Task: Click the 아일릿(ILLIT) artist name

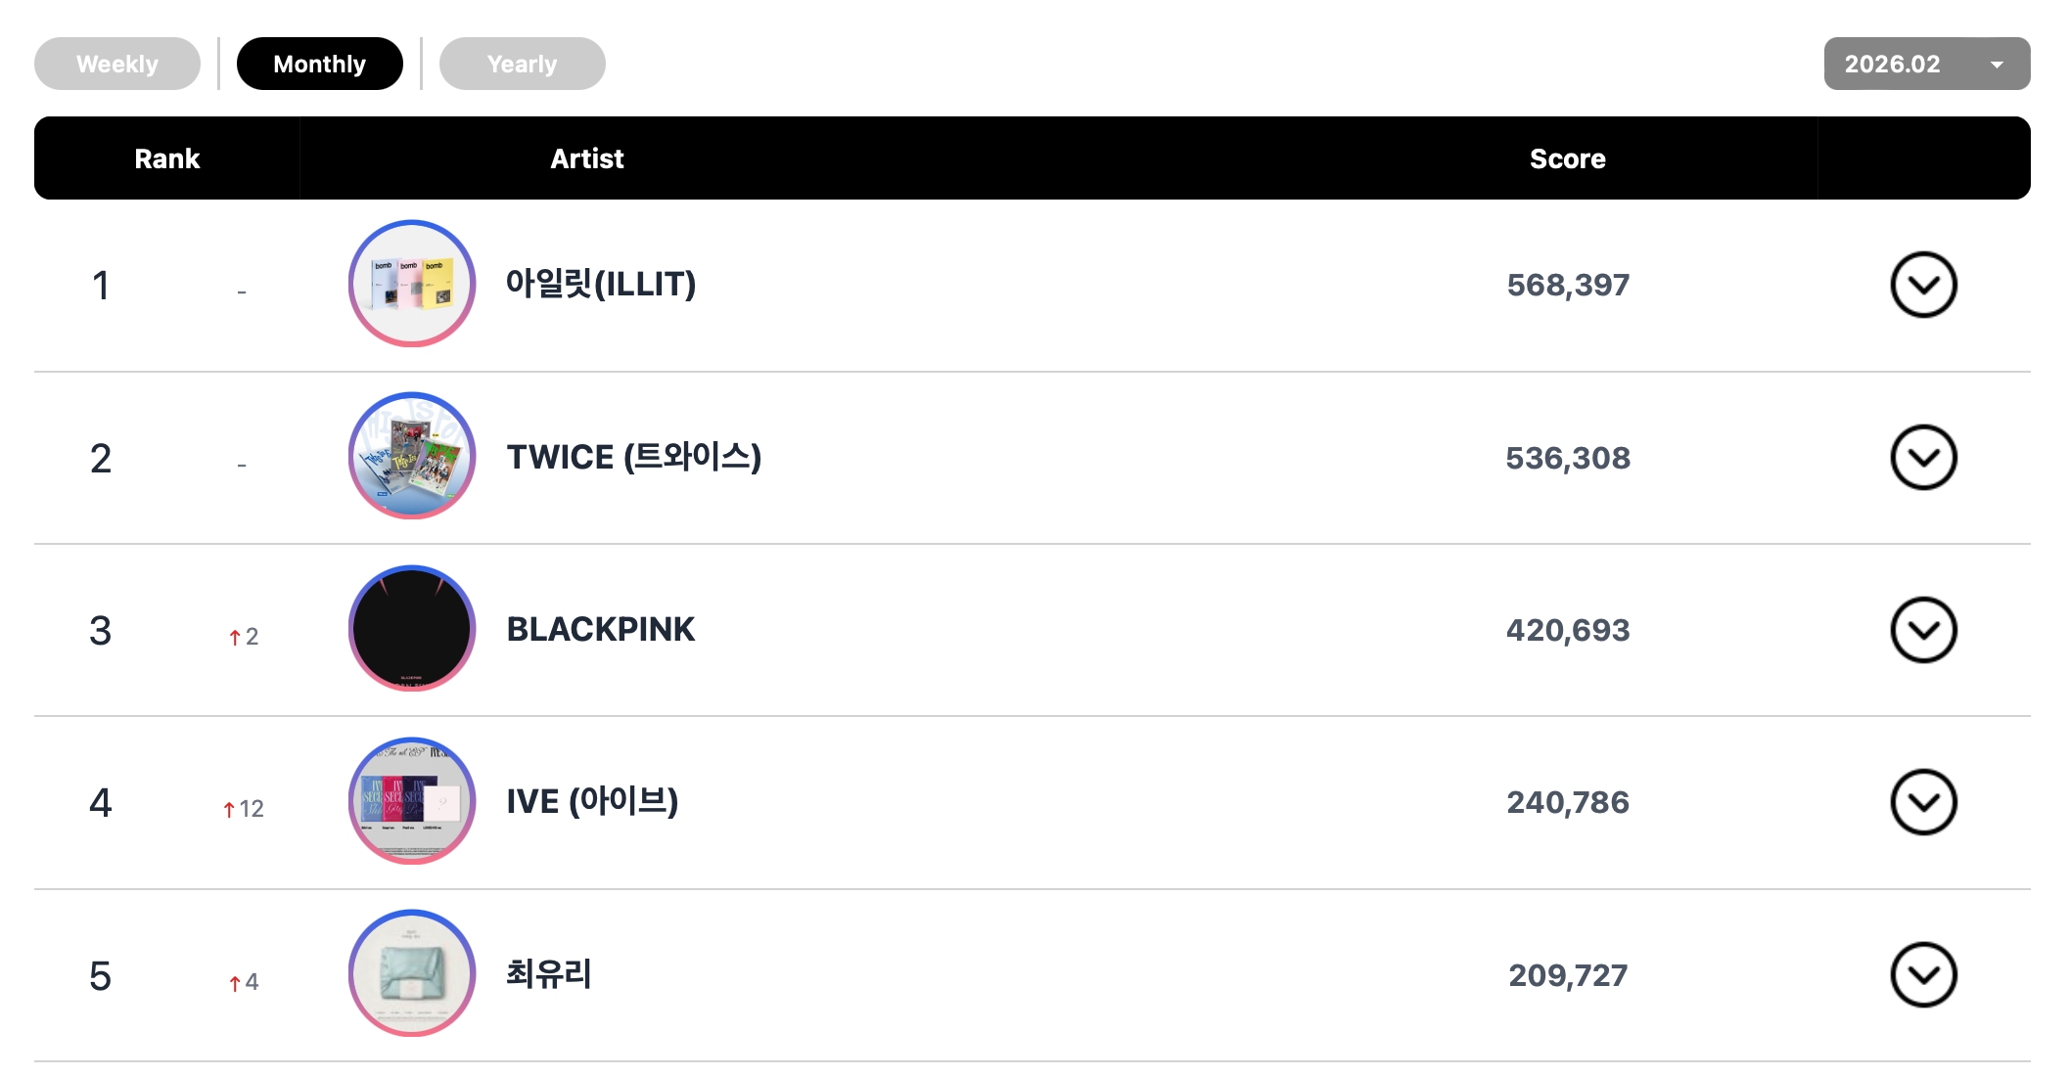Action: 600,284
